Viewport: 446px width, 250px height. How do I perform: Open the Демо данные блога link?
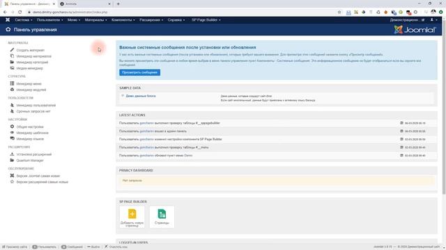(141, 96)
